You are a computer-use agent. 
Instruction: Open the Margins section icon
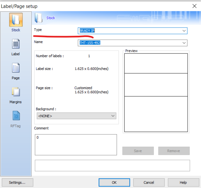(x=16, y=92)
